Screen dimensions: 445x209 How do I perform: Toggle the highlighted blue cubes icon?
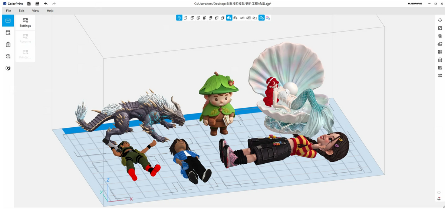pyautogui.click(x=261, y=17)
